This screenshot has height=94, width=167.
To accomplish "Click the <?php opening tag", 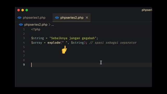I will (36, 30).
